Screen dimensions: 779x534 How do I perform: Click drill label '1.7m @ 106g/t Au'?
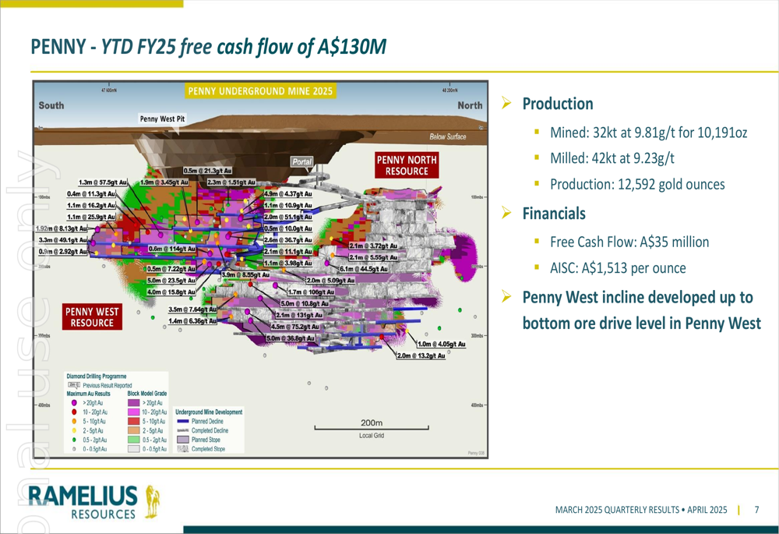tap(312, 292)
